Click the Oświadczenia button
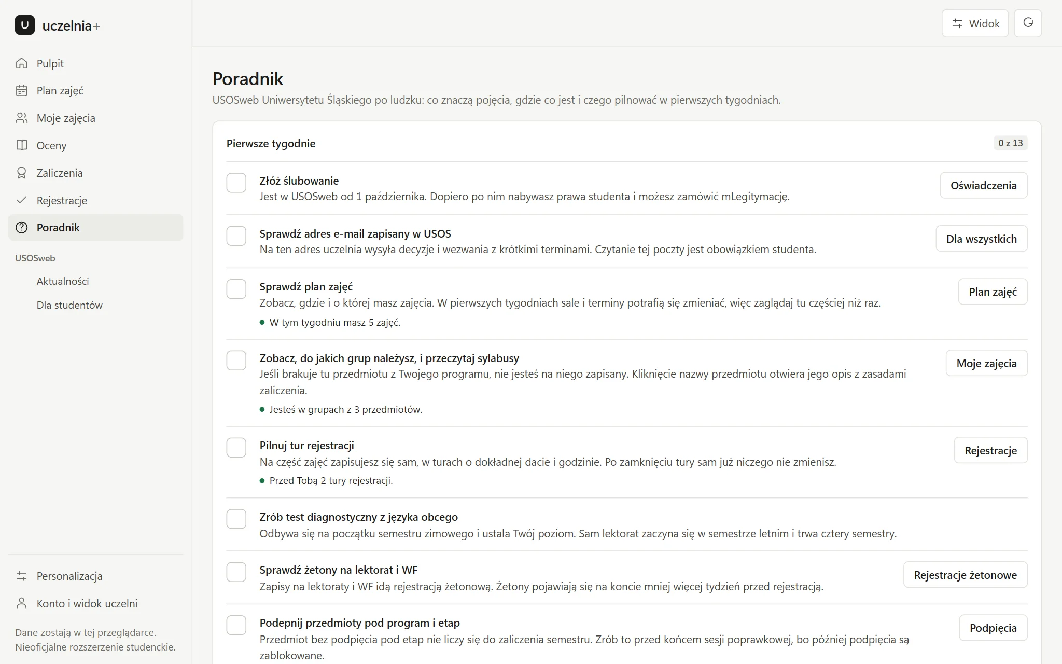Viewport: 1062px width, 664px height. [983, 185]
